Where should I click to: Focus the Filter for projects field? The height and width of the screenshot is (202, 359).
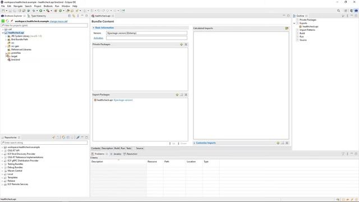[x=44, y=25]
